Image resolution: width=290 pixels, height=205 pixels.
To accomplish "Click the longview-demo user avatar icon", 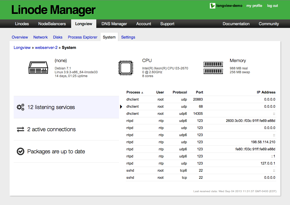I will 212,6.
